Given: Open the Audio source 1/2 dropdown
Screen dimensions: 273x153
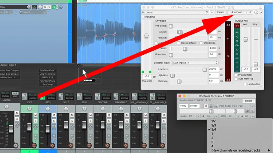Looking at the screenshot, I should click(x=194, y=116).
